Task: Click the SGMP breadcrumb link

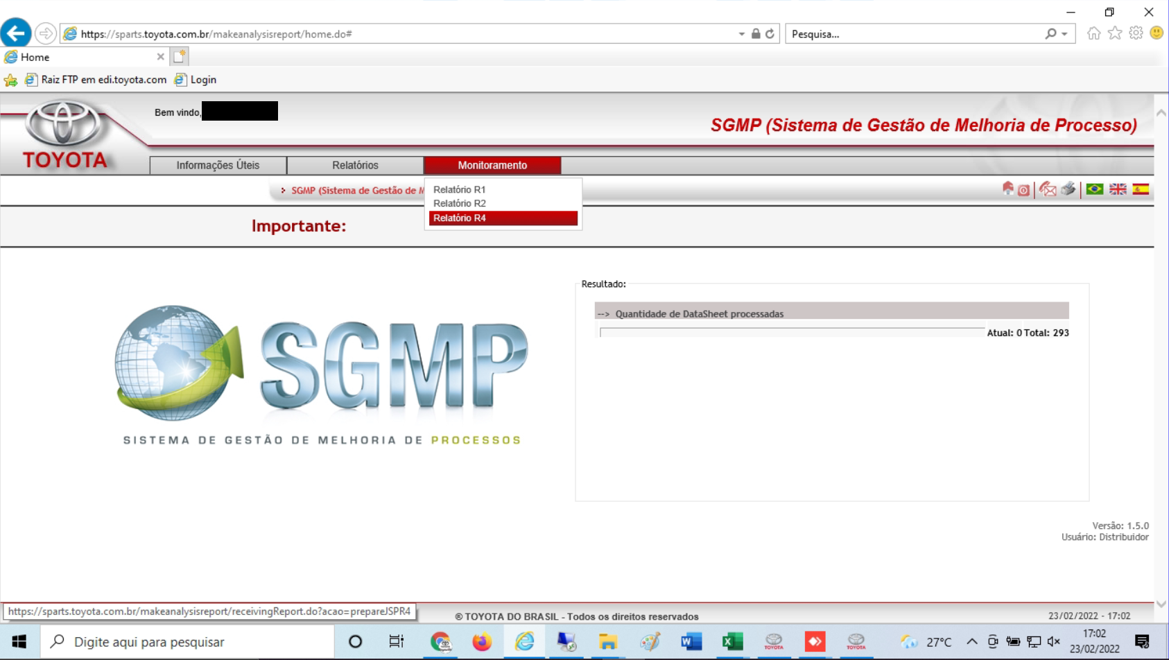Action: pyautogui.click(x=357, y=191)
